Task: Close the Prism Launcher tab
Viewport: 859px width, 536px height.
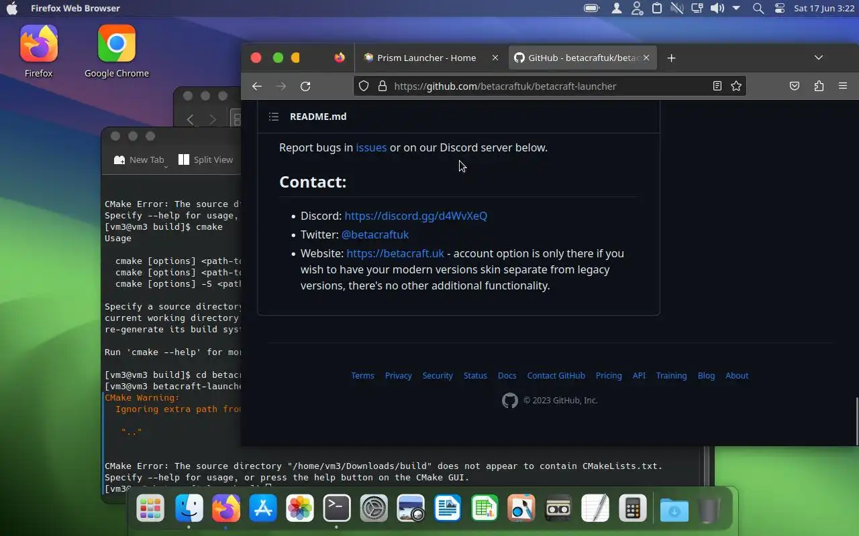Action: (x=495, y=58)
